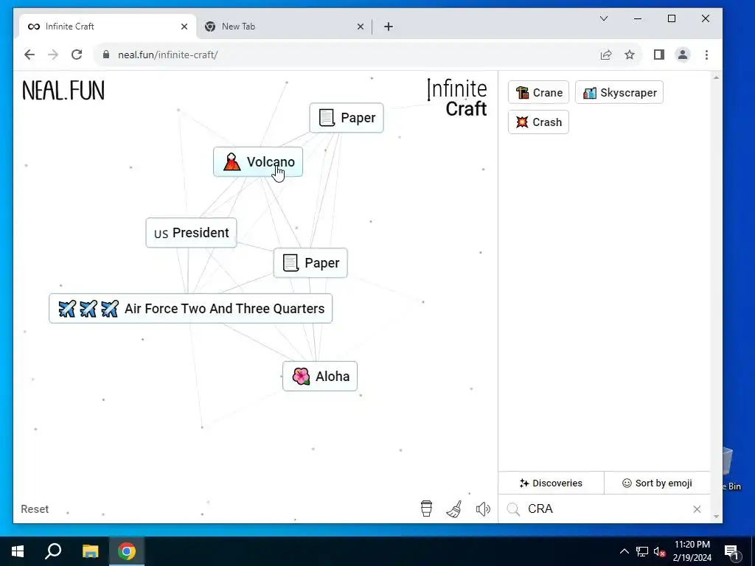Clear the search text with X
This screenshot has width=755, height=566.
click(x=697, y=509)
